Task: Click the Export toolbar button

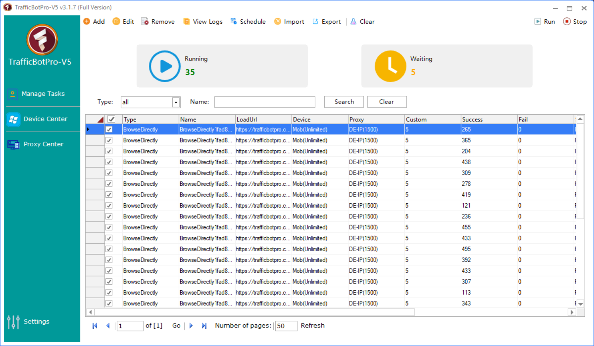Action: click(327, 21)
